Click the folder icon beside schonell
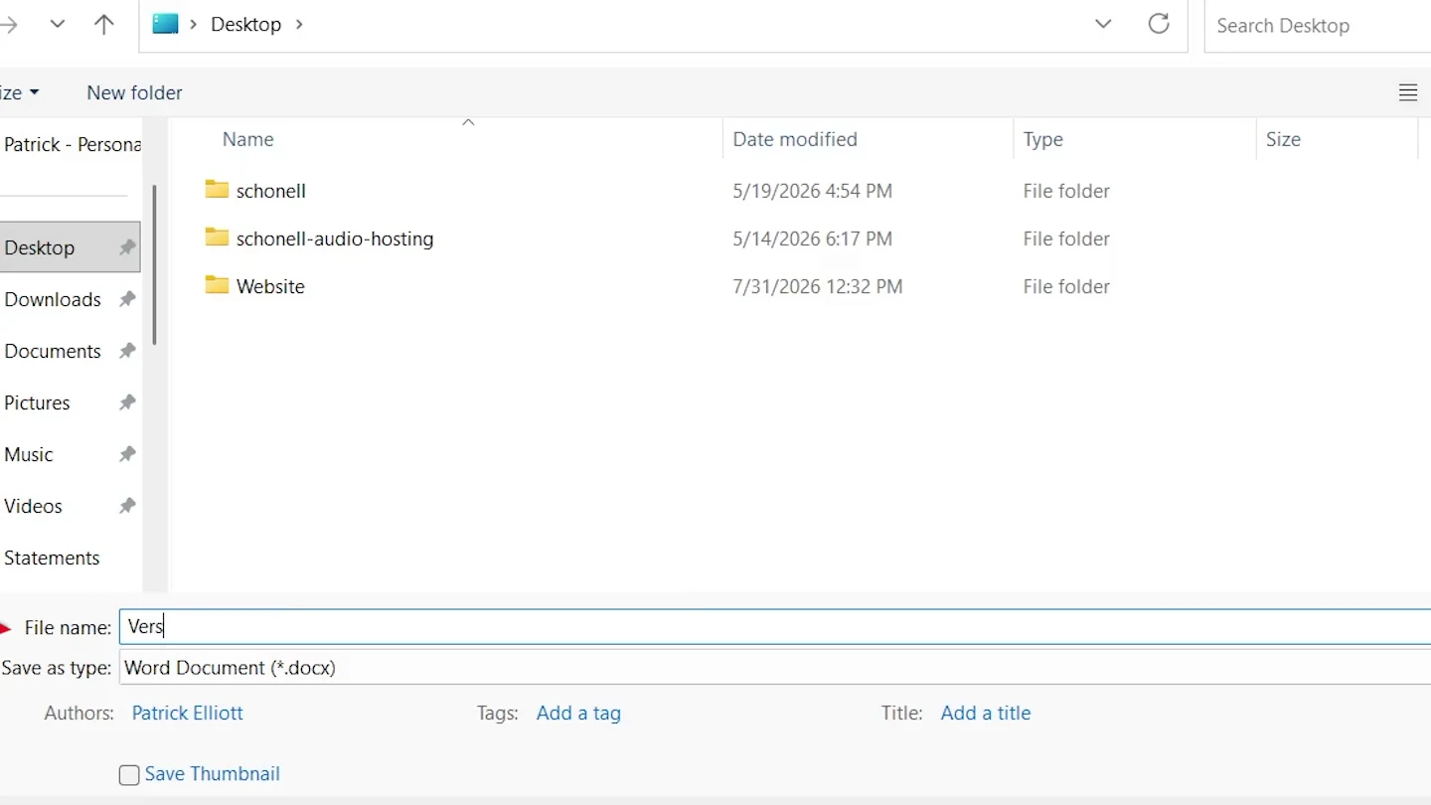 [217, 189]
